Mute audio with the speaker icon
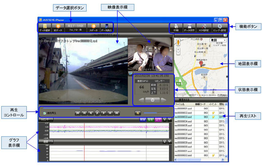This screenshot has width=262, height=166. (x=138, y=113)
